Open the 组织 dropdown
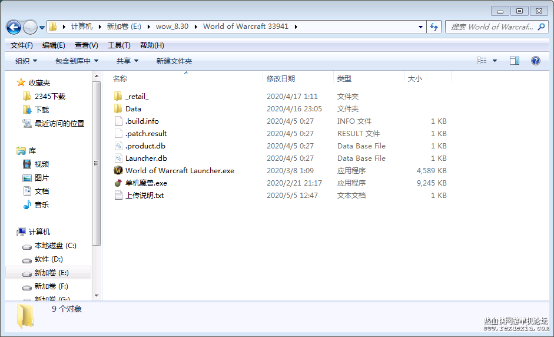554x337 pixels. (x=26, y=61)
